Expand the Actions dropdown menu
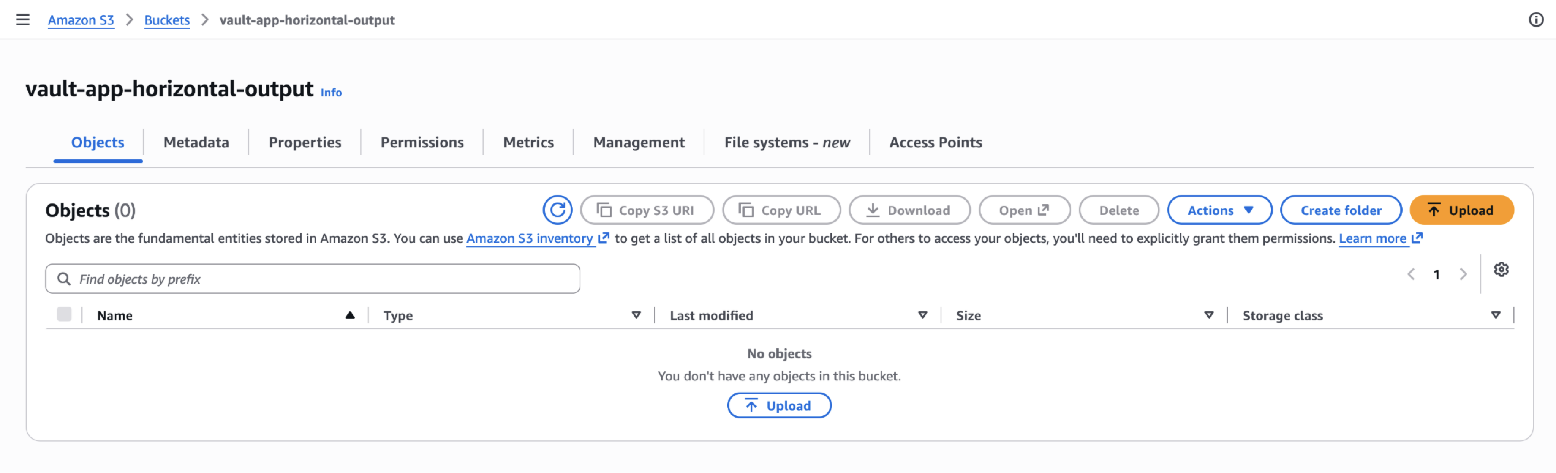This screenshot has height=473, width=1556. [x=1219, y=210]
